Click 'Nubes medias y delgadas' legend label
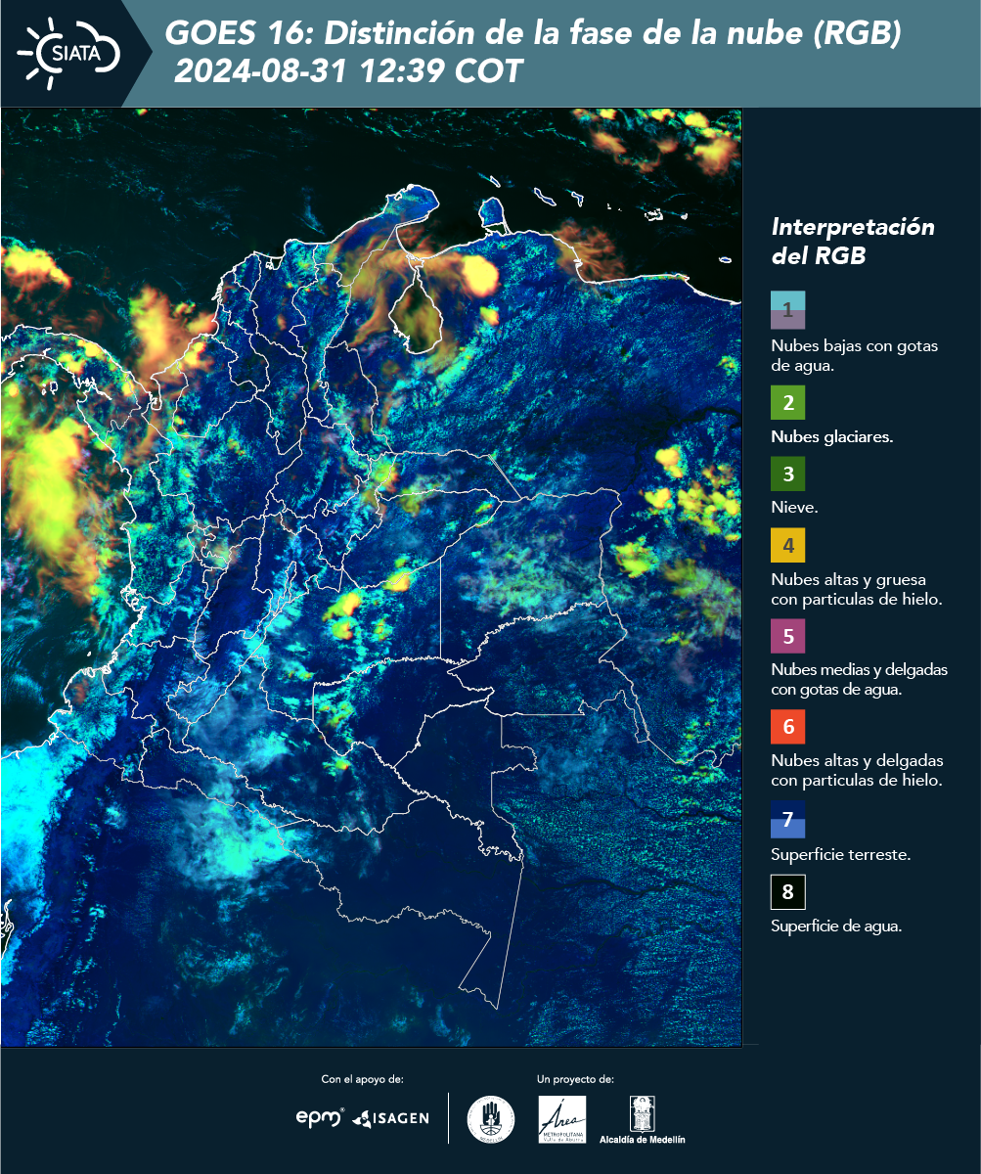981x1174 pixels. (859, 680)
